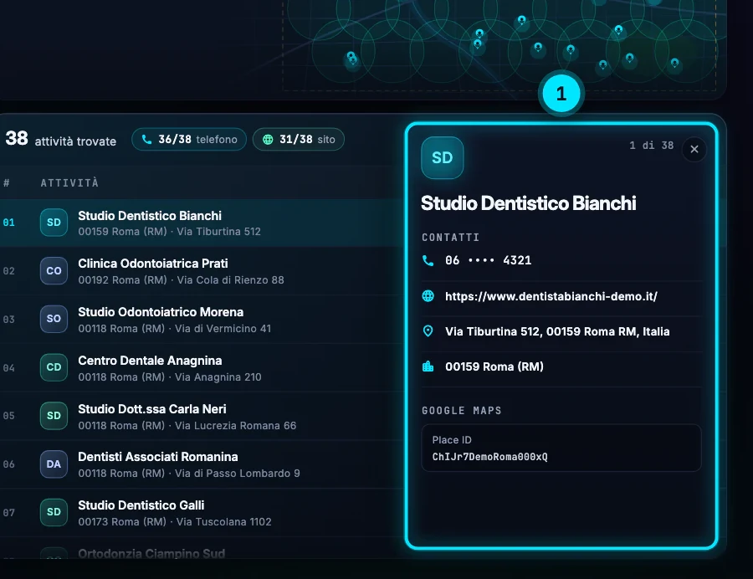Open the dentistabianchi-demo.it website link

[551, 296]
